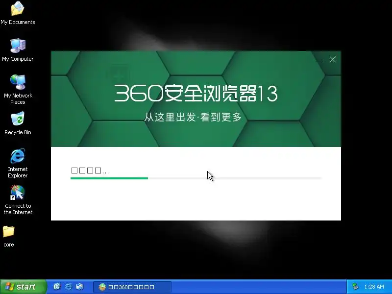Viewport: 392px width, 294px height.
Task: Open the core folder on desktop
Action: tap(8, 236)
